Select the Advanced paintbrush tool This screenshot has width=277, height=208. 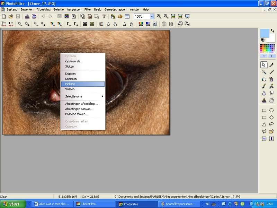point(271,86)
